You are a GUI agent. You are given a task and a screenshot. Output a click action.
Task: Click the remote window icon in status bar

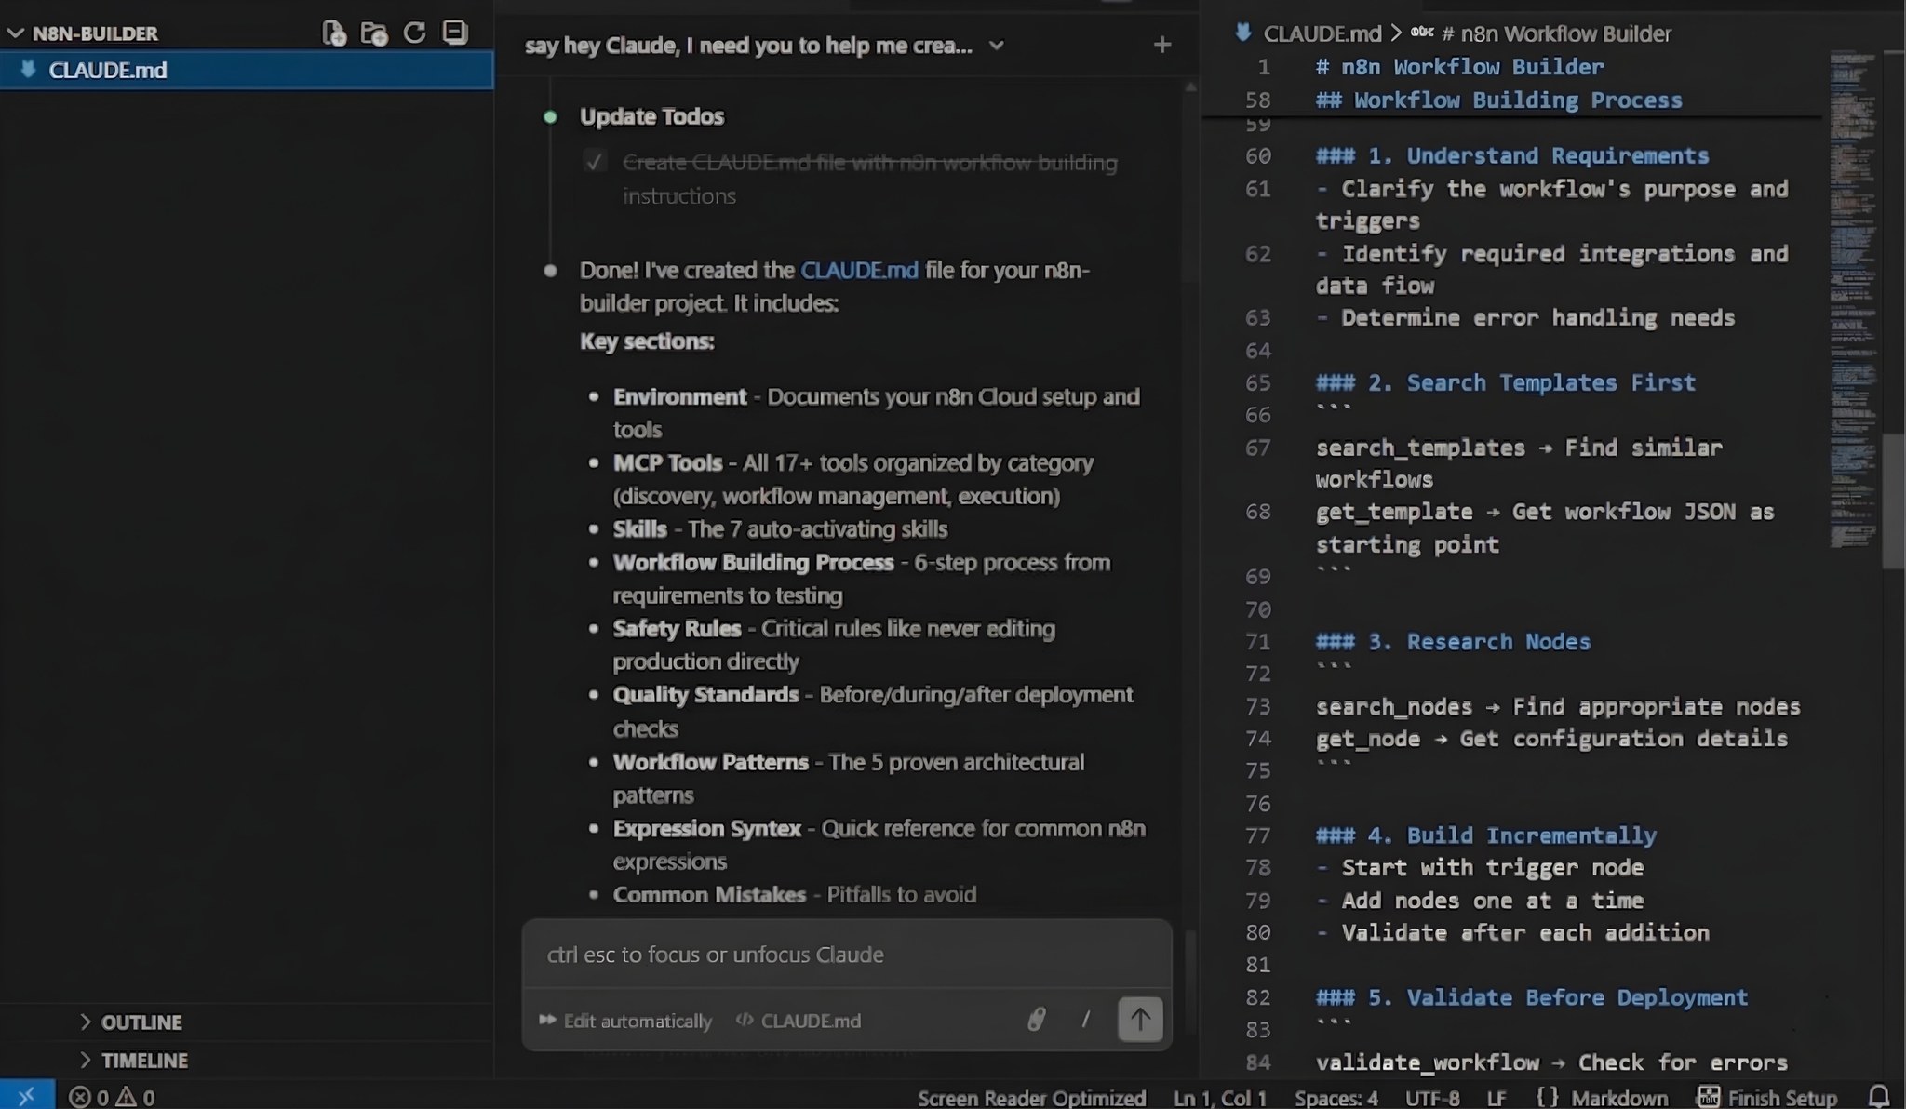(x=26, y=1096)
